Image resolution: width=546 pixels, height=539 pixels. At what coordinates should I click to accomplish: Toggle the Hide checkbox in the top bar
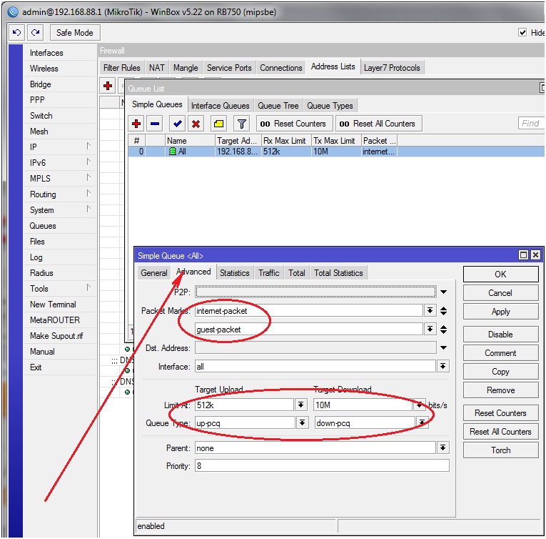point(522,33)
